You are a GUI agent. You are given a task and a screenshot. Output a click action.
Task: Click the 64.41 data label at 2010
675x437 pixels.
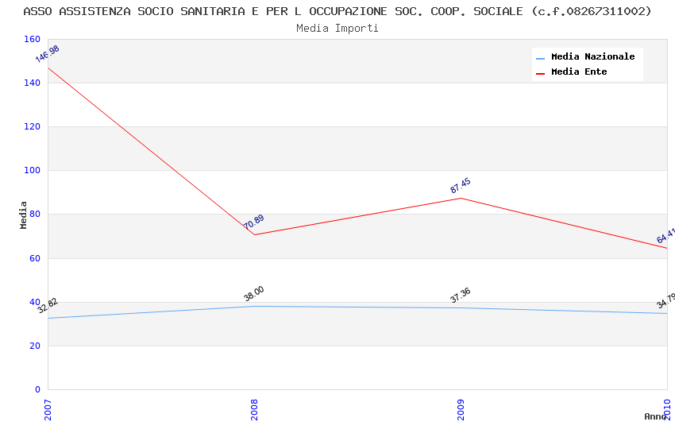click(665, 236)
